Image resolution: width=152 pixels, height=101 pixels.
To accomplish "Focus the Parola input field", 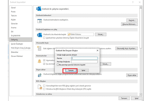I will pyautogui.click(x=84, y=58).
